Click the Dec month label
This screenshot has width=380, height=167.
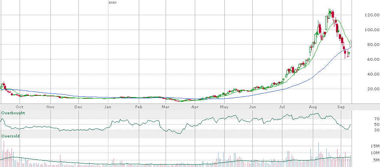[78, 107]
